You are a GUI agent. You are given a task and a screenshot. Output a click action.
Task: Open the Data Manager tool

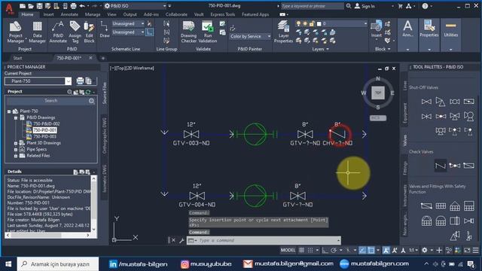click(37, 32)
